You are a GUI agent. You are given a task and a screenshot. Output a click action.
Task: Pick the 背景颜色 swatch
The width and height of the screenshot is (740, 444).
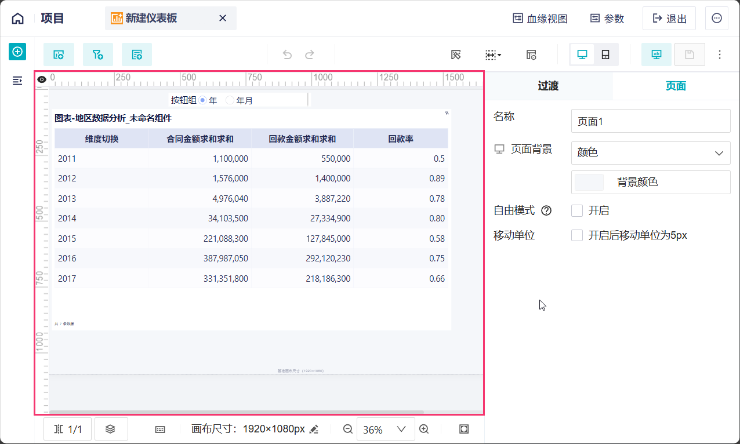tap(589, 182)
